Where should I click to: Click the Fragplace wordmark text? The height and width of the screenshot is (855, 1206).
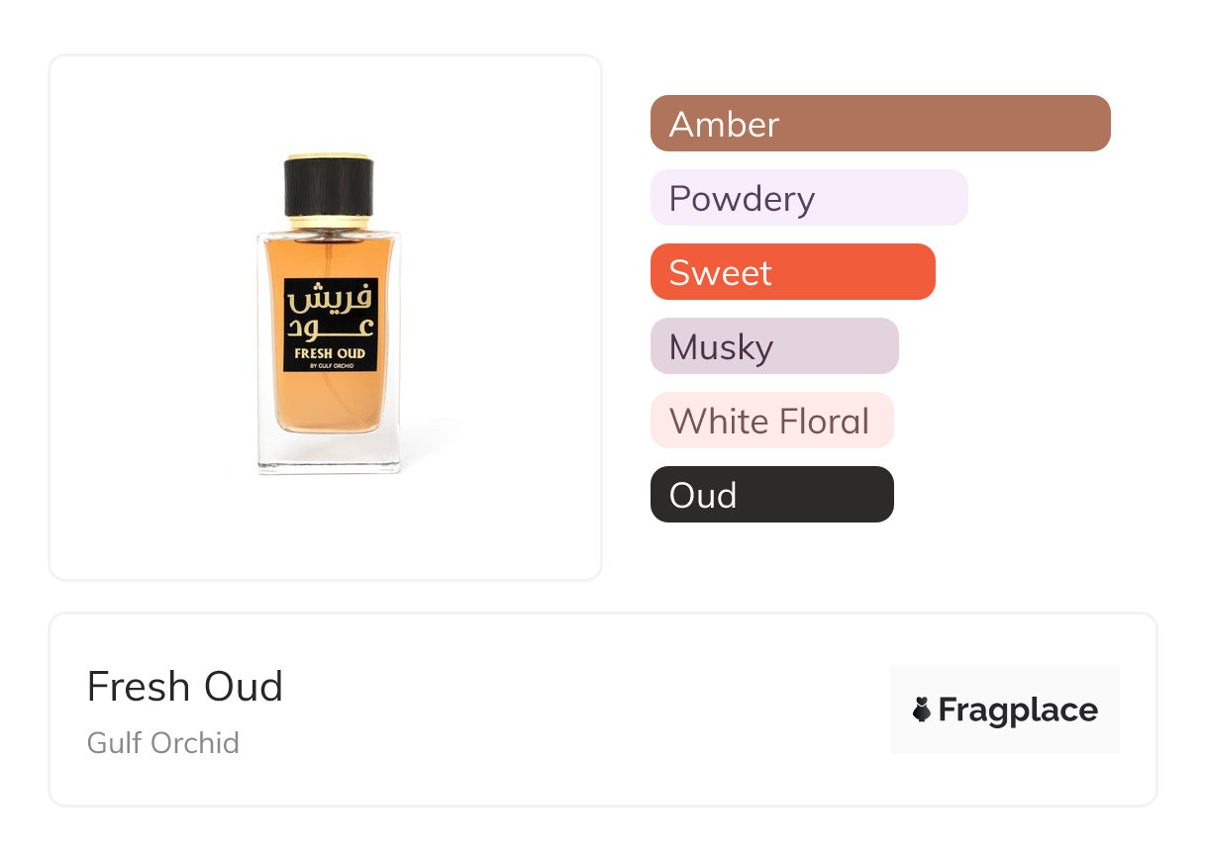pos(1017,711)
